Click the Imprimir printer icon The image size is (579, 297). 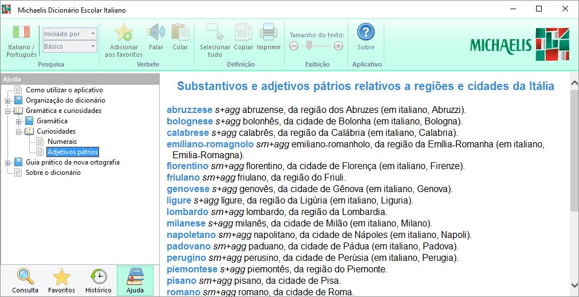tap(269, 32)
